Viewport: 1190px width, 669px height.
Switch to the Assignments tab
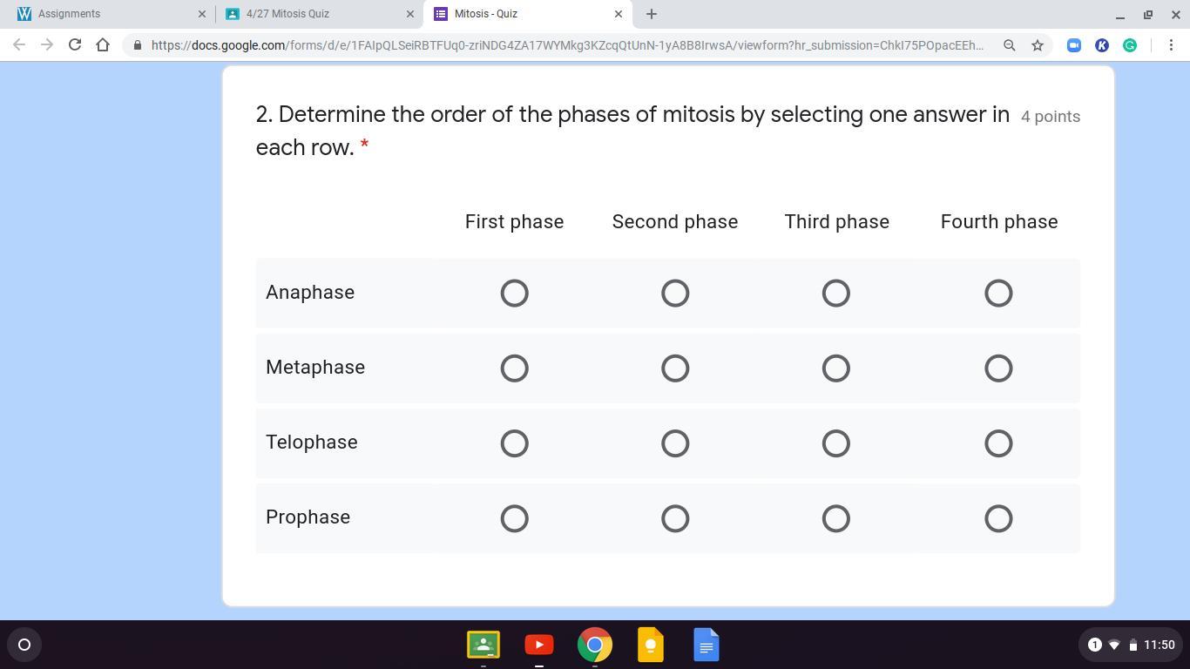click(x=105, y=14)
